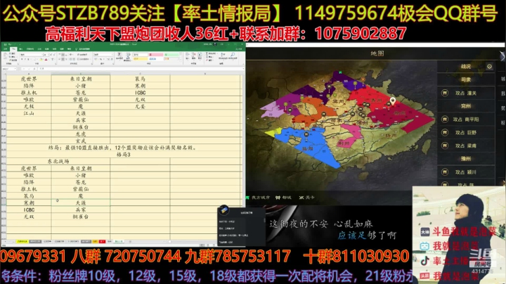Select the yellow sheet tab at bottom
This screenshot has height=284, width=506.
(x=22, y=241)
